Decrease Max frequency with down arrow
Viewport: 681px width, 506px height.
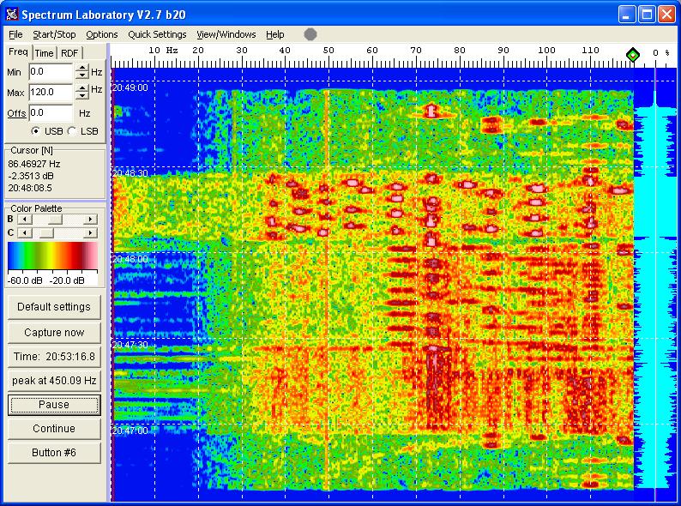82,96
